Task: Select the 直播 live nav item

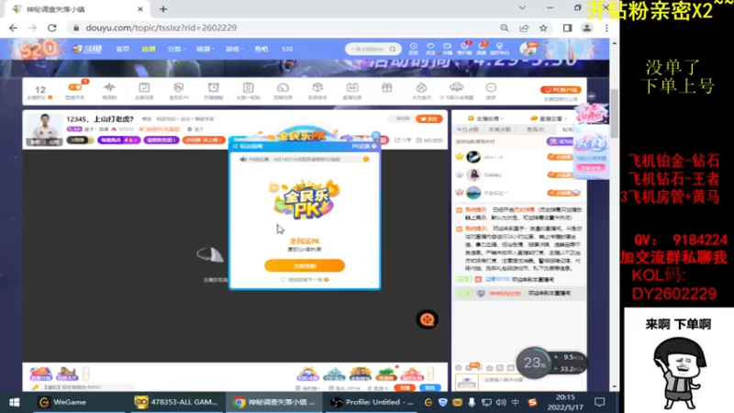Action: point(149,49)
